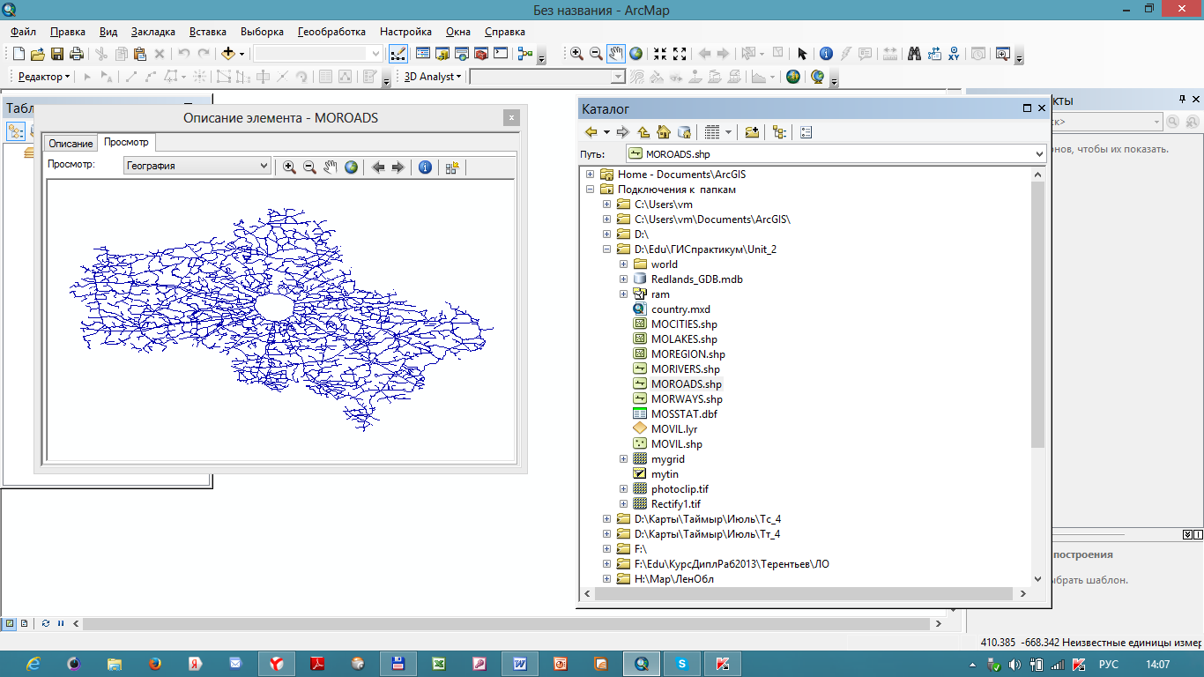Image resolution: width=1204 pixels, height=677 pixels.
Task: Collapse the D:\Edu\ГИСпрактикум\Unit_2 folder
Action: click(606, 249)
